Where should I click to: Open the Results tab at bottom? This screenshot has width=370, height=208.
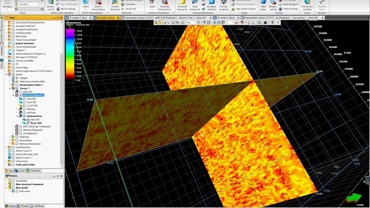coord(23,206)
